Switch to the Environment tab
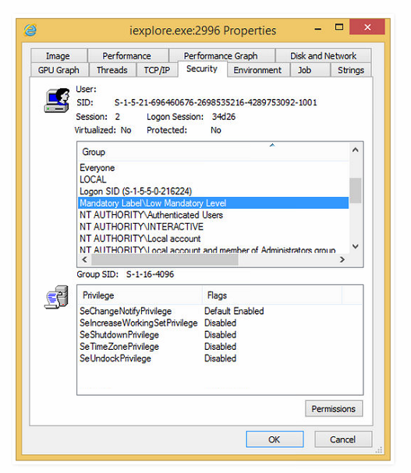411x473 pixels. tap(257, 70)
